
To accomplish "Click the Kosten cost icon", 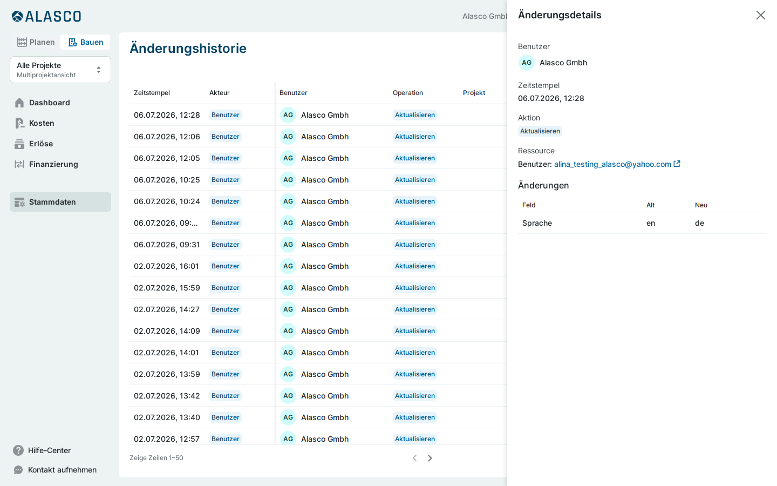I will coord(19,123).
